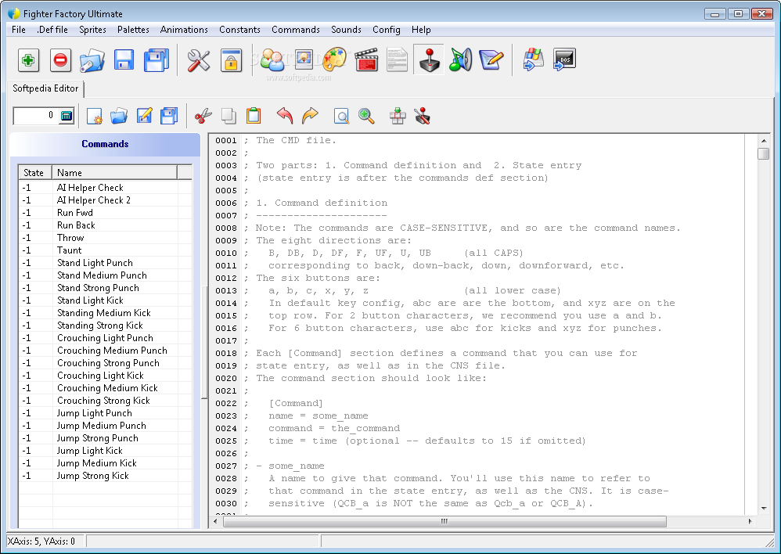Open the Config menu
Viewport: 781px width, 554px height.
pyautogui.click(x=387, y=30)
